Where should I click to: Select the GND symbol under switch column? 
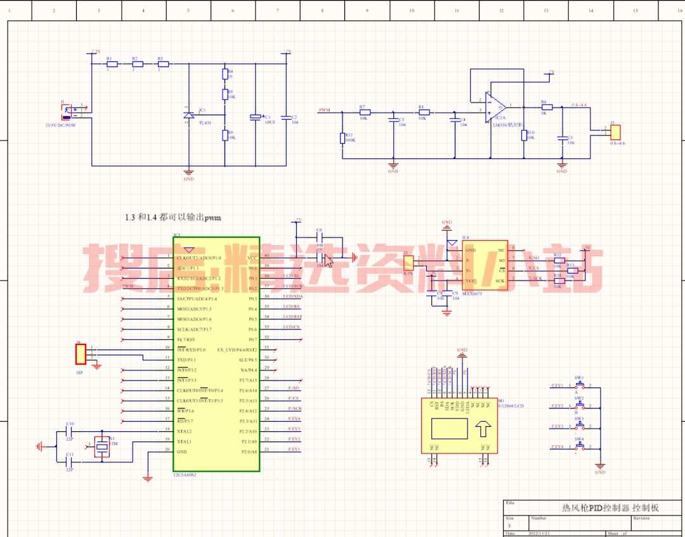tap(600, 466)
